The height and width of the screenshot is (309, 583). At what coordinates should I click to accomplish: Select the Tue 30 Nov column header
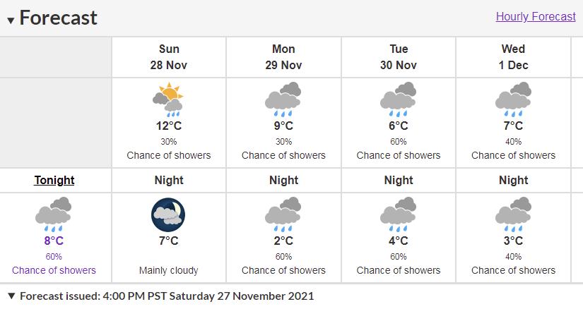[x=399, y=57]
